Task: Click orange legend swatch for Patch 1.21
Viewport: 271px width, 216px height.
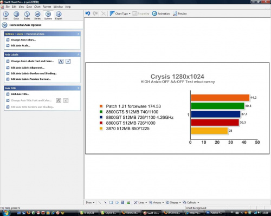Action: click(101, 106)
